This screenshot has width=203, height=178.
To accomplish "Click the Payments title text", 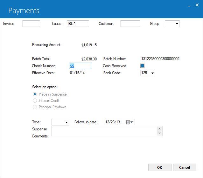I will 24,11.
